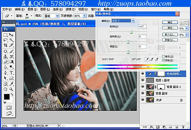Viewport: 191px width, 130px height.
Task: Swap foreground and background colors
Action: [x=12, y=94]
